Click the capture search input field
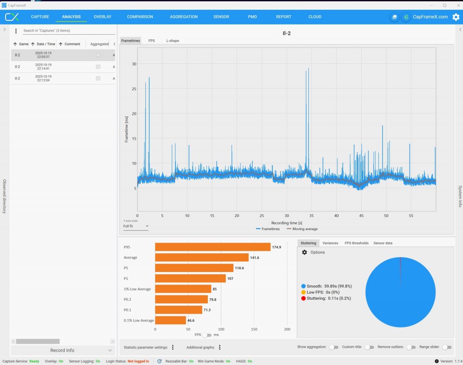This screenshot has height=365, width=463. tap(69, 31)
